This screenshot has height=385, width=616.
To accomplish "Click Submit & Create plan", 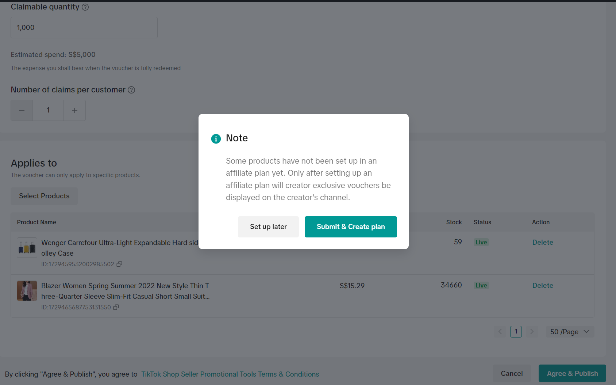I will point(351,227).
